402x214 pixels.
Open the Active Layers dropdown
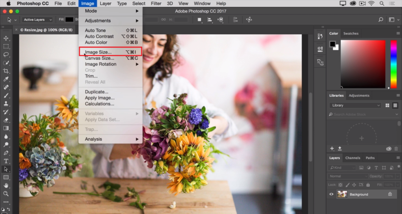pos(37,20)
